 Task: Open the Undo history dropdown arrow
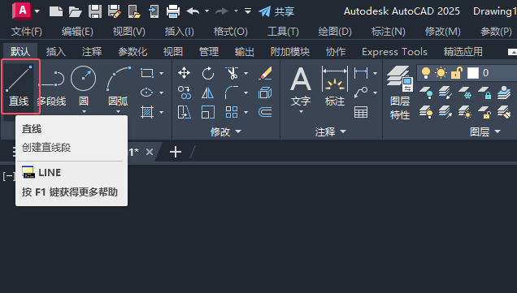pos(206,11)
